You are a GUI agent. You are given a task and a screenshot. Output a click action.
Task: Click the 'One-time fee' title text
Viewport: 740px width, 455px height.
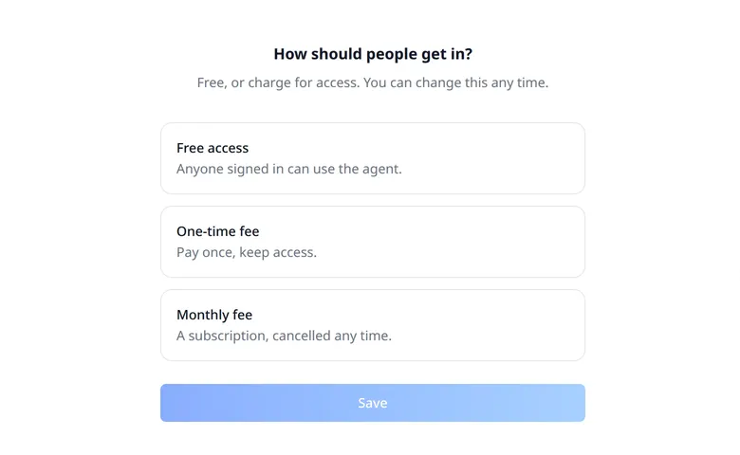tap(217, 231)
